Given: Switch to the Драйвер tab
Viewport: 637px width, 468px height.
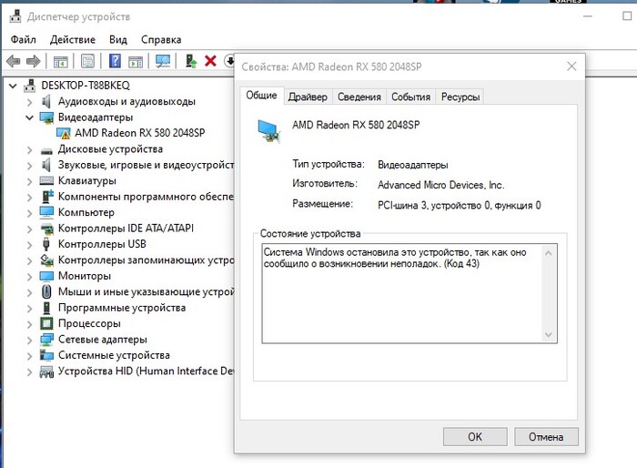Looking at the screenshot, I should (x=308, y=97).
